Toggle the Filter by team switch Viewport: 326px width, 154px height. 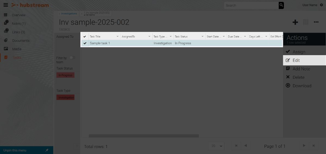click(x=72, y=58)
